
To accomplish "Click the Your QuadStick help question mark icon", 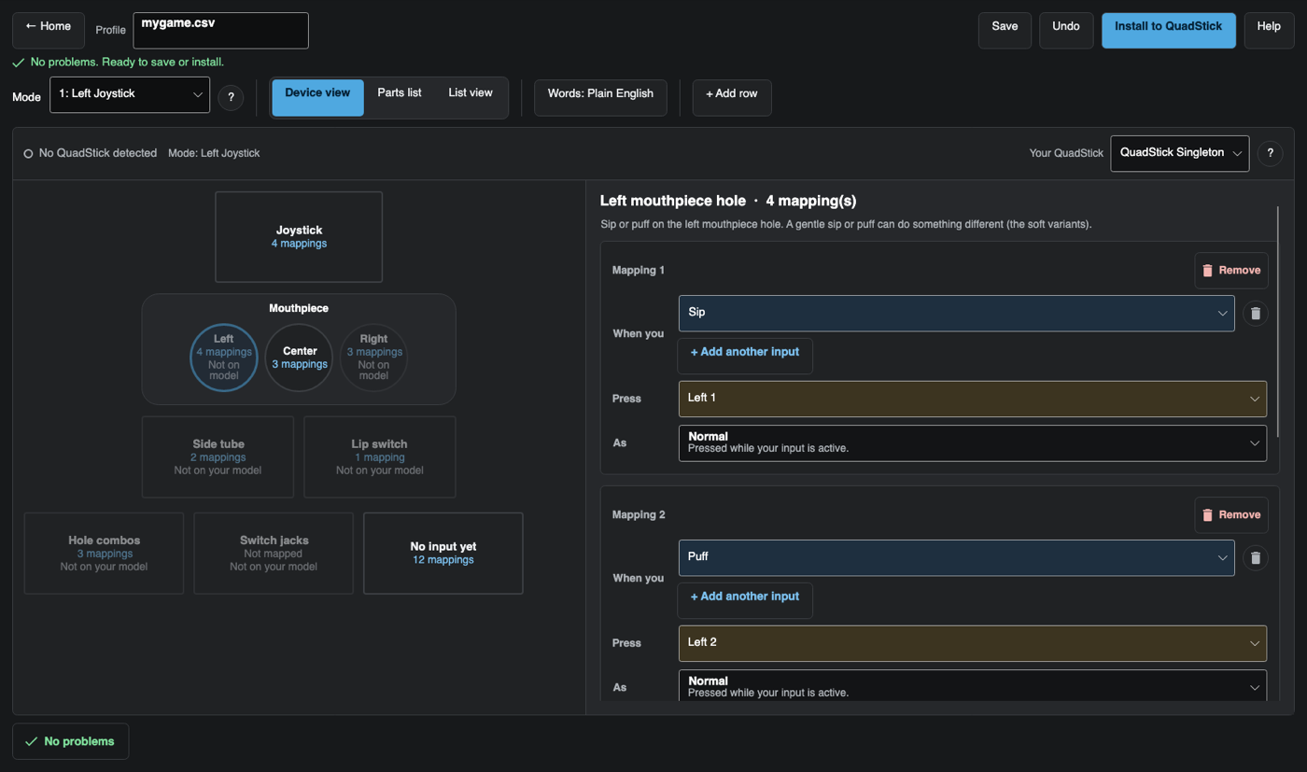I will click(x=1270, y=153).
